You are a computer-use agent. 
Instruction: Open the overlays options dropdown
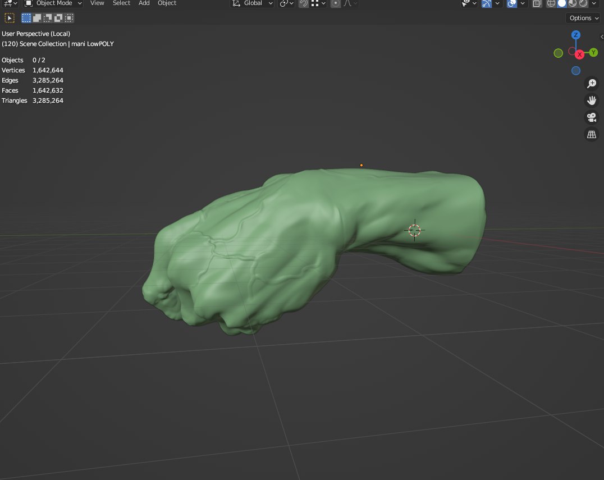(x=523, y=3)
